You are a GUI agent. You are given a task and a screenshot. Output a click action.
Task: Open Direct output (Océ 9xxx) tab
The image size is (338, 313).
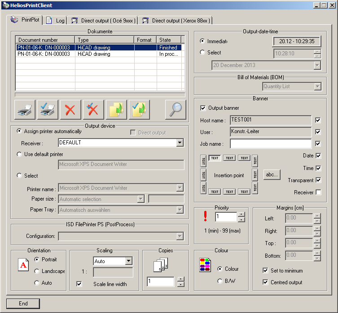(x=104, y=21)
